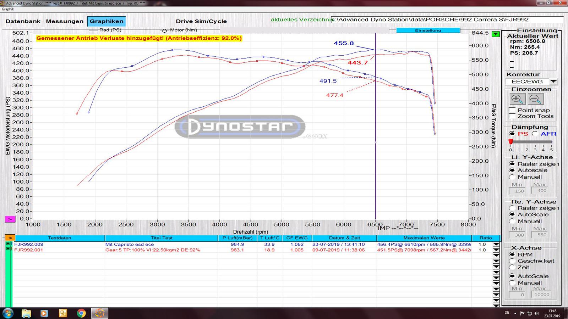Viewport: 568px width, 319px height.
Task: Enable the Point snap checkbox
Action: click(x=512, y=110)
